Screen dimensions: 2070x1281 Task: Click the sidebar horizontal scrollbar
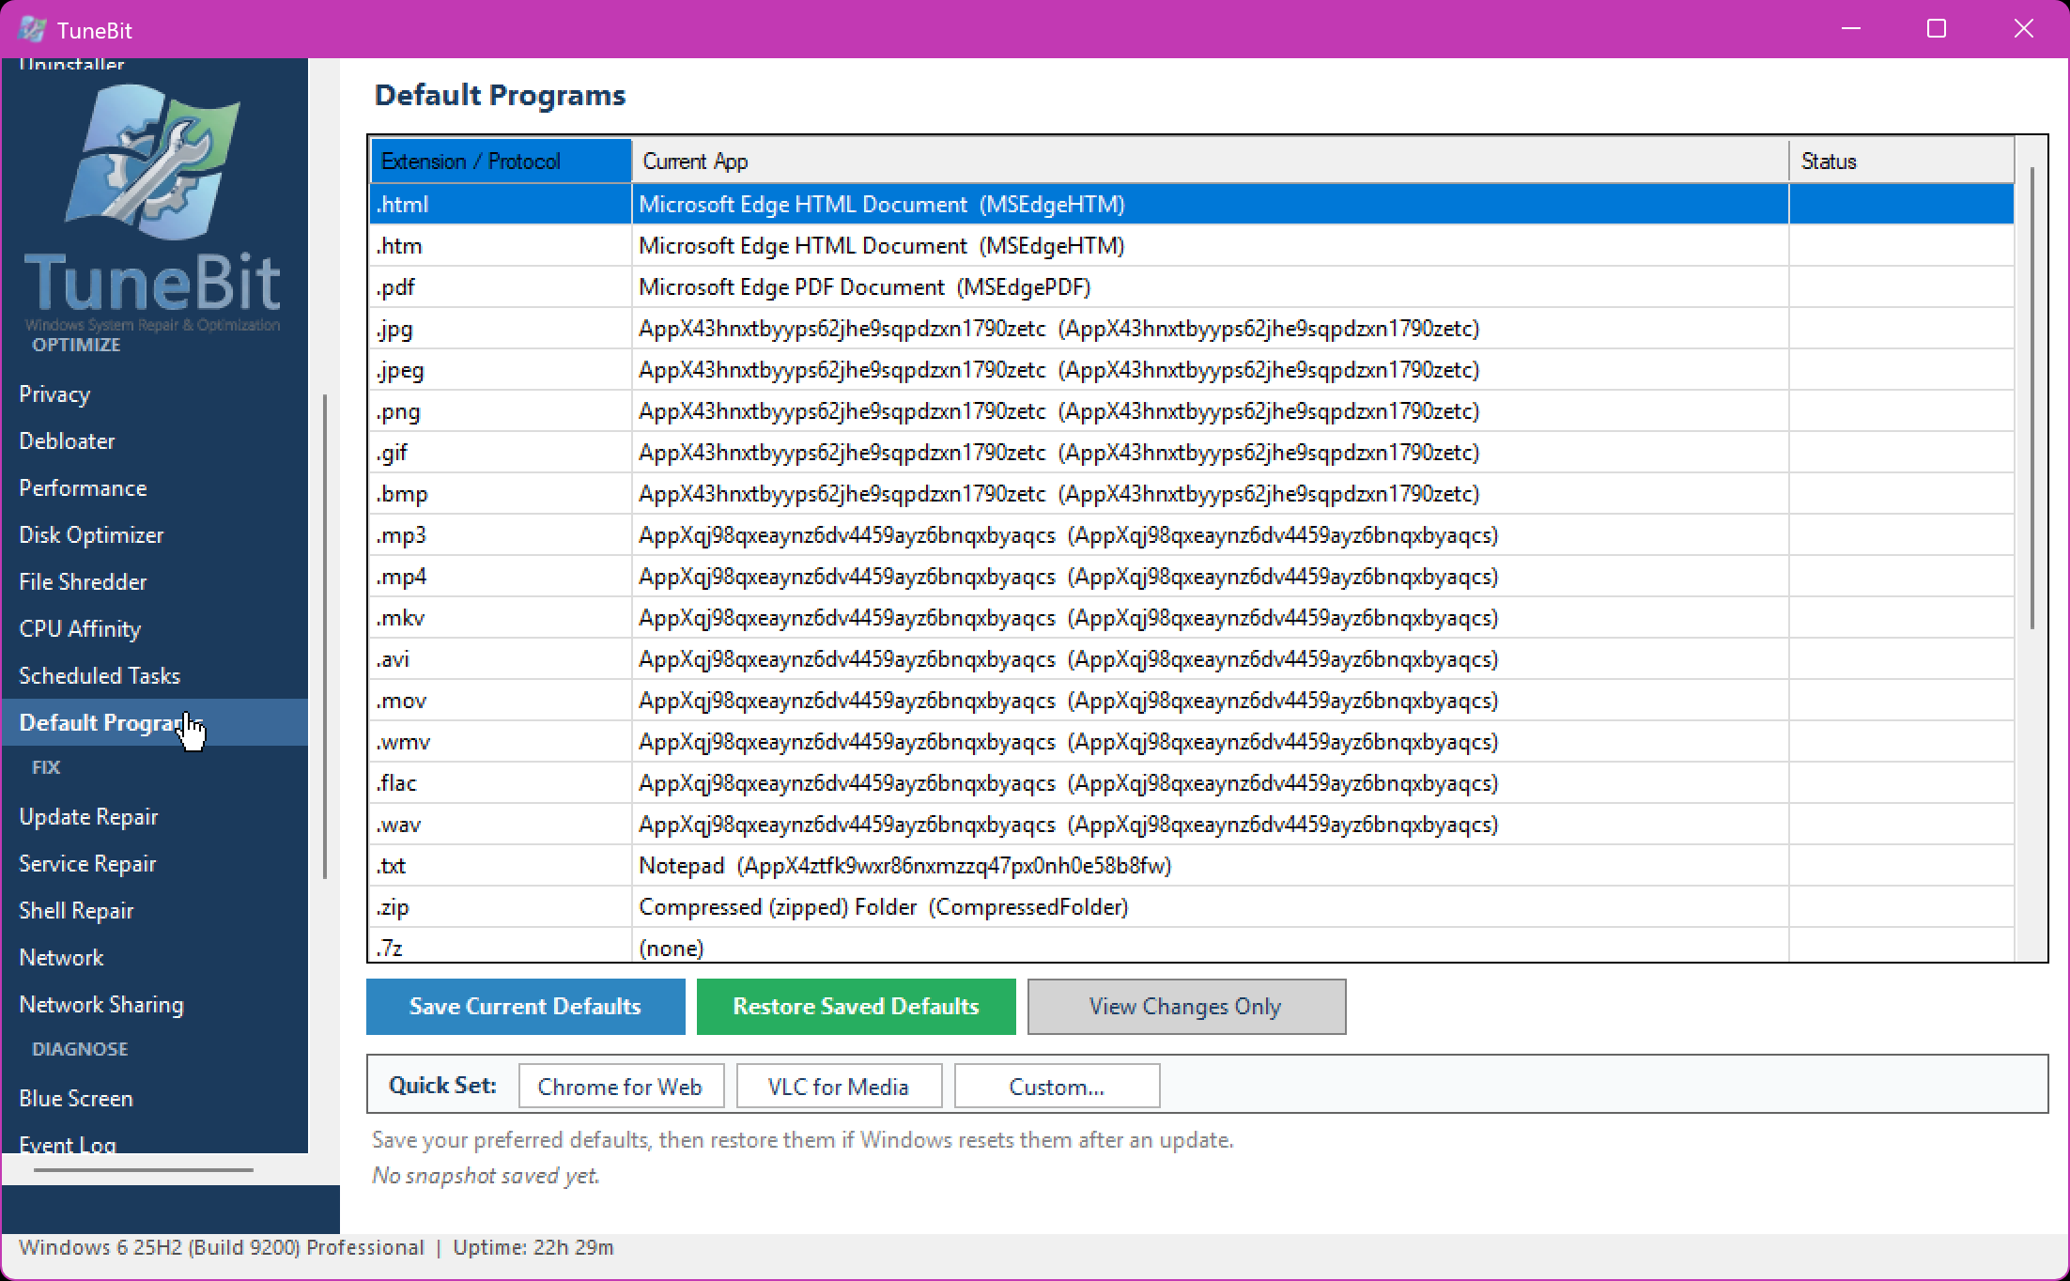[144, 1170]
